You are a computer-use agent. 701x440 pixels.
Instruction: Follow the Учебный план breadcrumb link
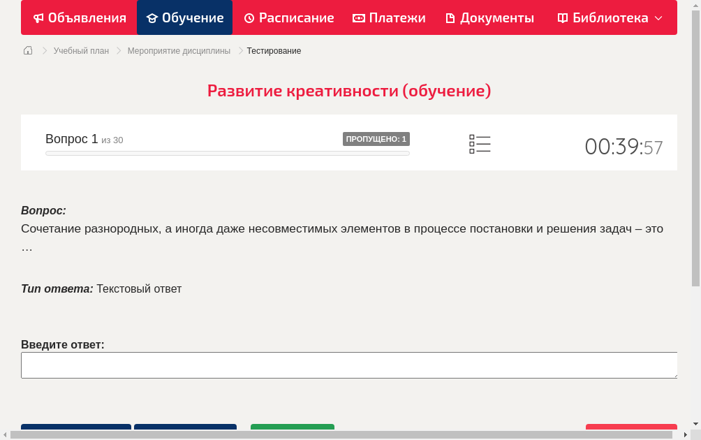click(80, 50)
